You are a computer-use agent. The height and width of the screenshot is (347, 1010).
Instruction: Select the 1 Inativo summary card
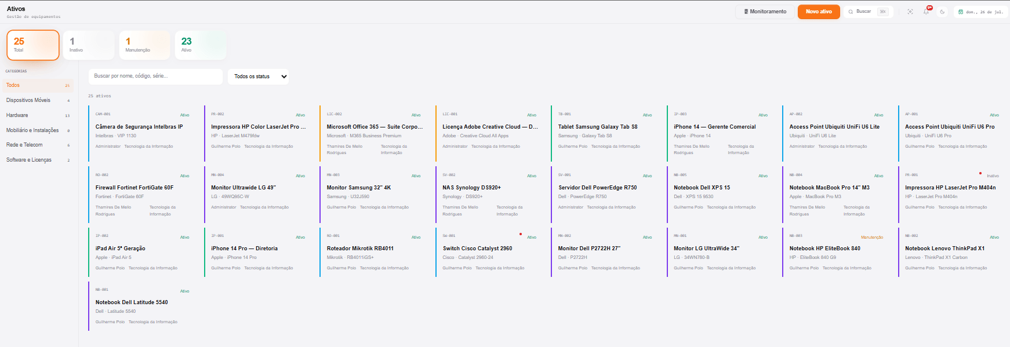coord(89,45)
